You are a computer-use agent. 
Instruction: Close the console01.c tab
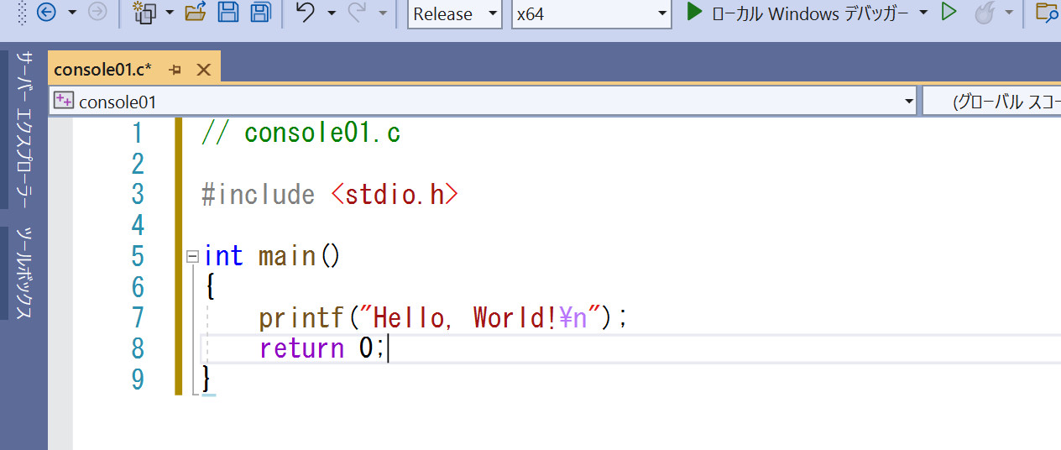pyautogui.click(x=203, y=70)
